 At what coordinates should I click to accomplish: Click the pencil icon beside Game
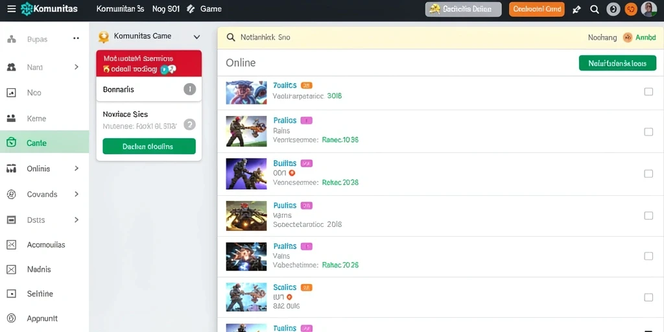pyautogui.click(x=191, y=8)
